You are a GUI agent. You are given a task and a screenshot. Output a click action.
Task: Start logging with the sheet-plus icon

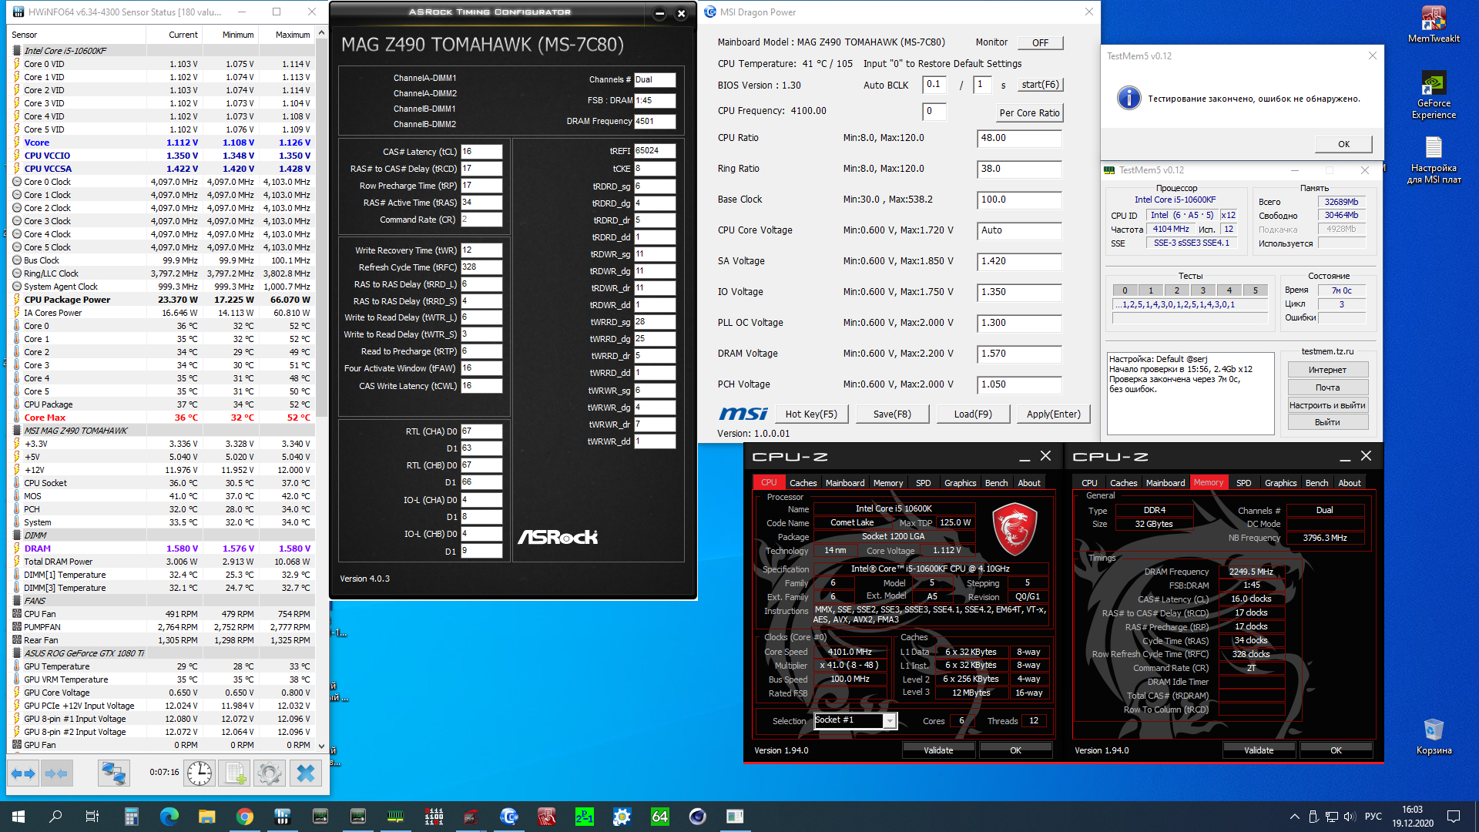235,773
